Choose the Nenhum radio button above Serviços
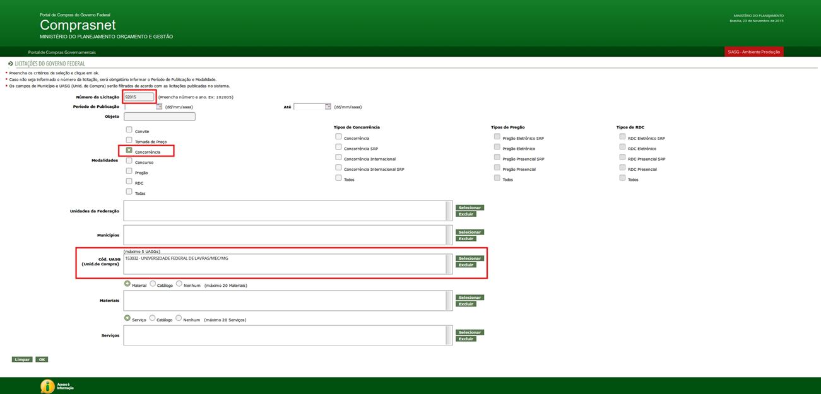This screenshot has width=821, height=394. (x=179, y=319)
